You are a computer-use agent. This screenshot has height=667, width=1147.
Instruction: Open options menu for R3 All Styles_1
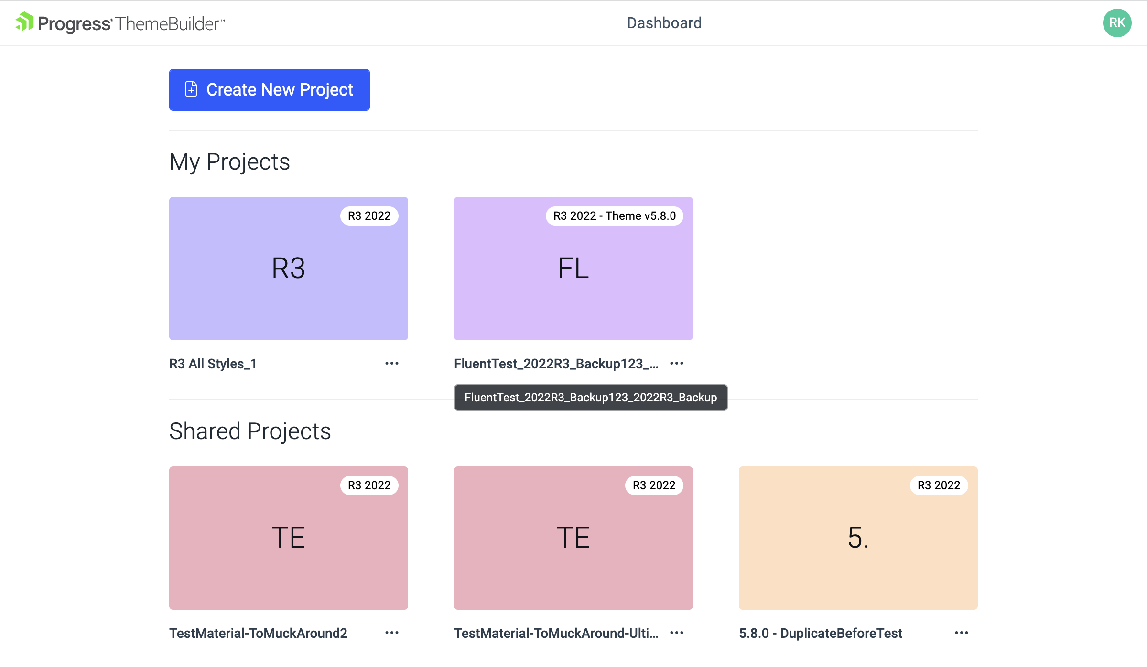tap(391, 363)
